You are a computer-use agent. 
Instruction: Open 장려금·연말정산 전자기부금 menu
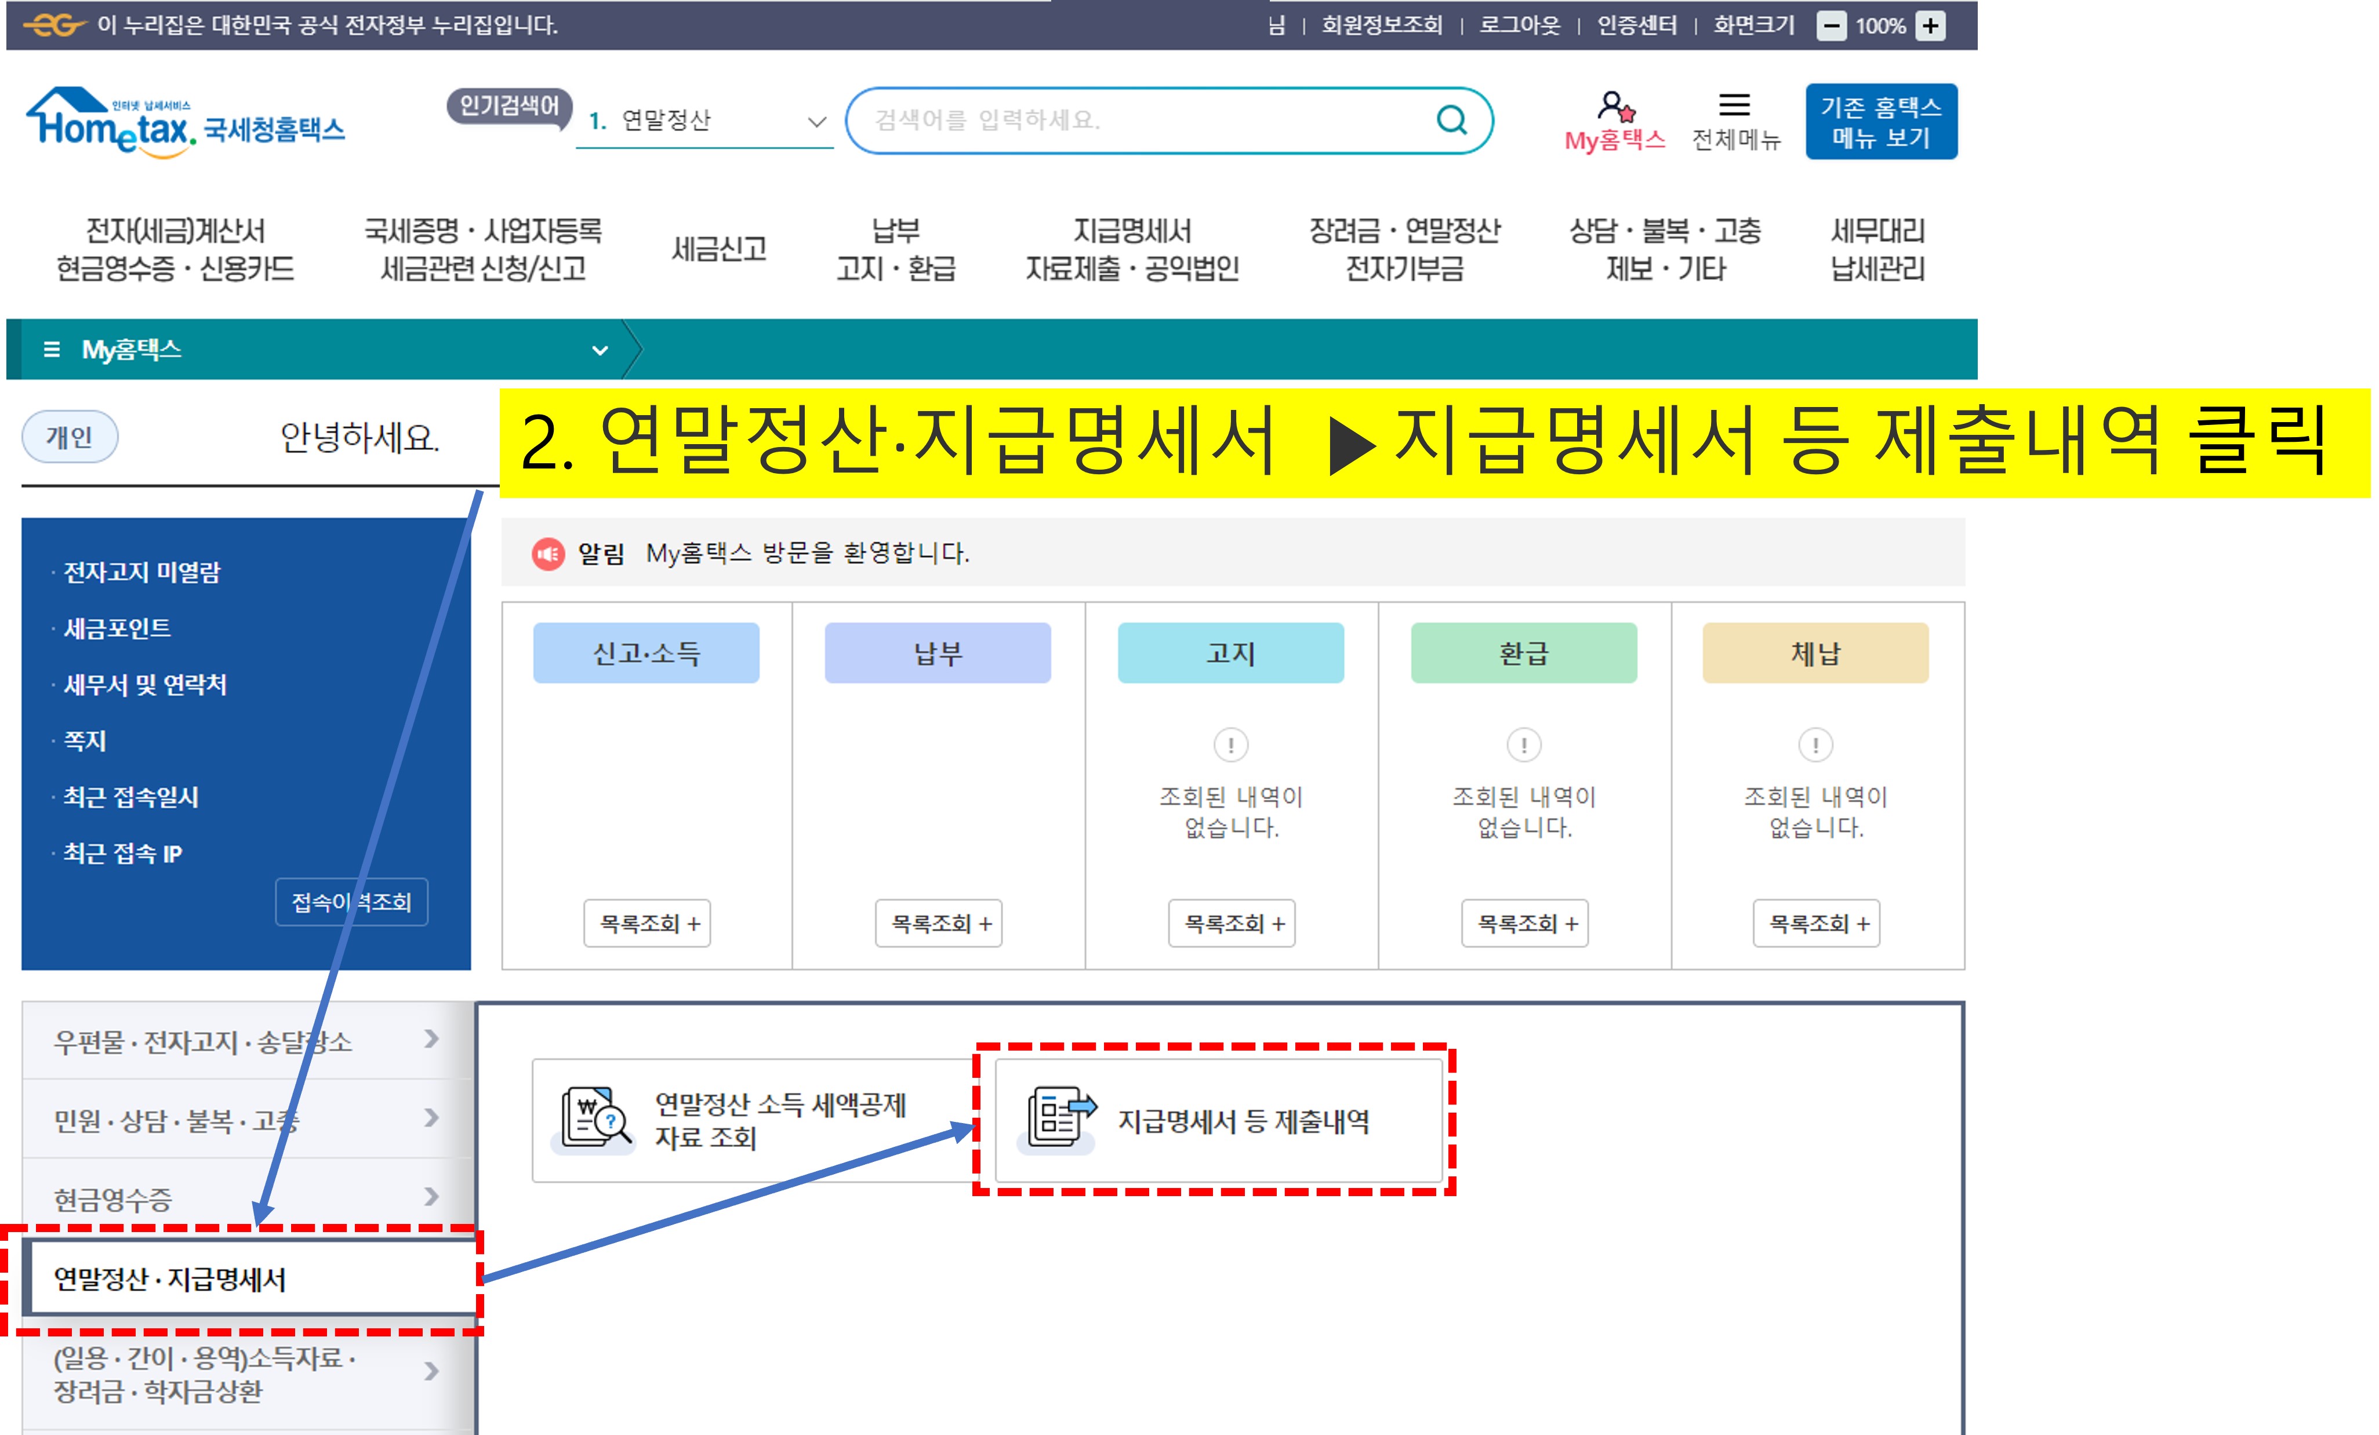click(1404, 249)
